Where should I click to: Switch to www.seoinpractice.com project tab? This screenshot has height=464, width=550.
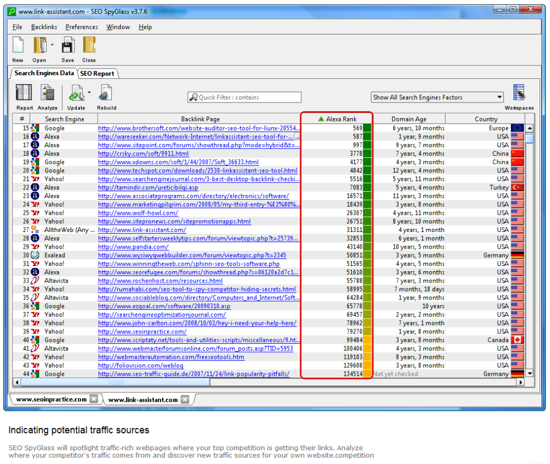[x=51, y=399]
